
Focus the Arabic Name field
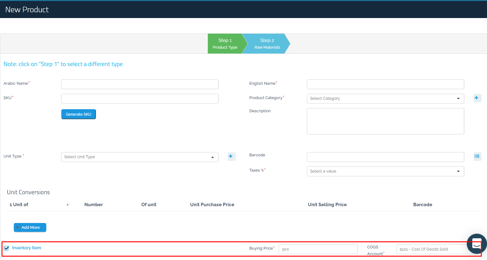pos(139,84)
